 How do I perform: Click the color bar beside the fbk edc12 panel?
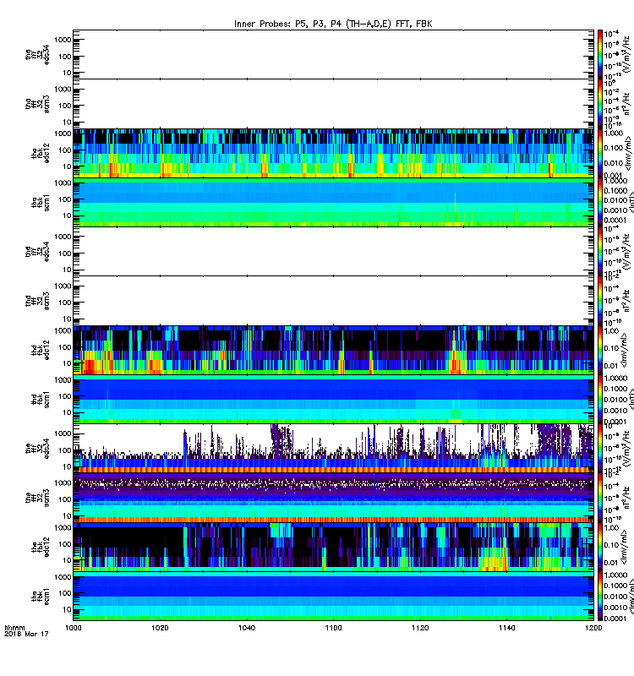[600, 547]
